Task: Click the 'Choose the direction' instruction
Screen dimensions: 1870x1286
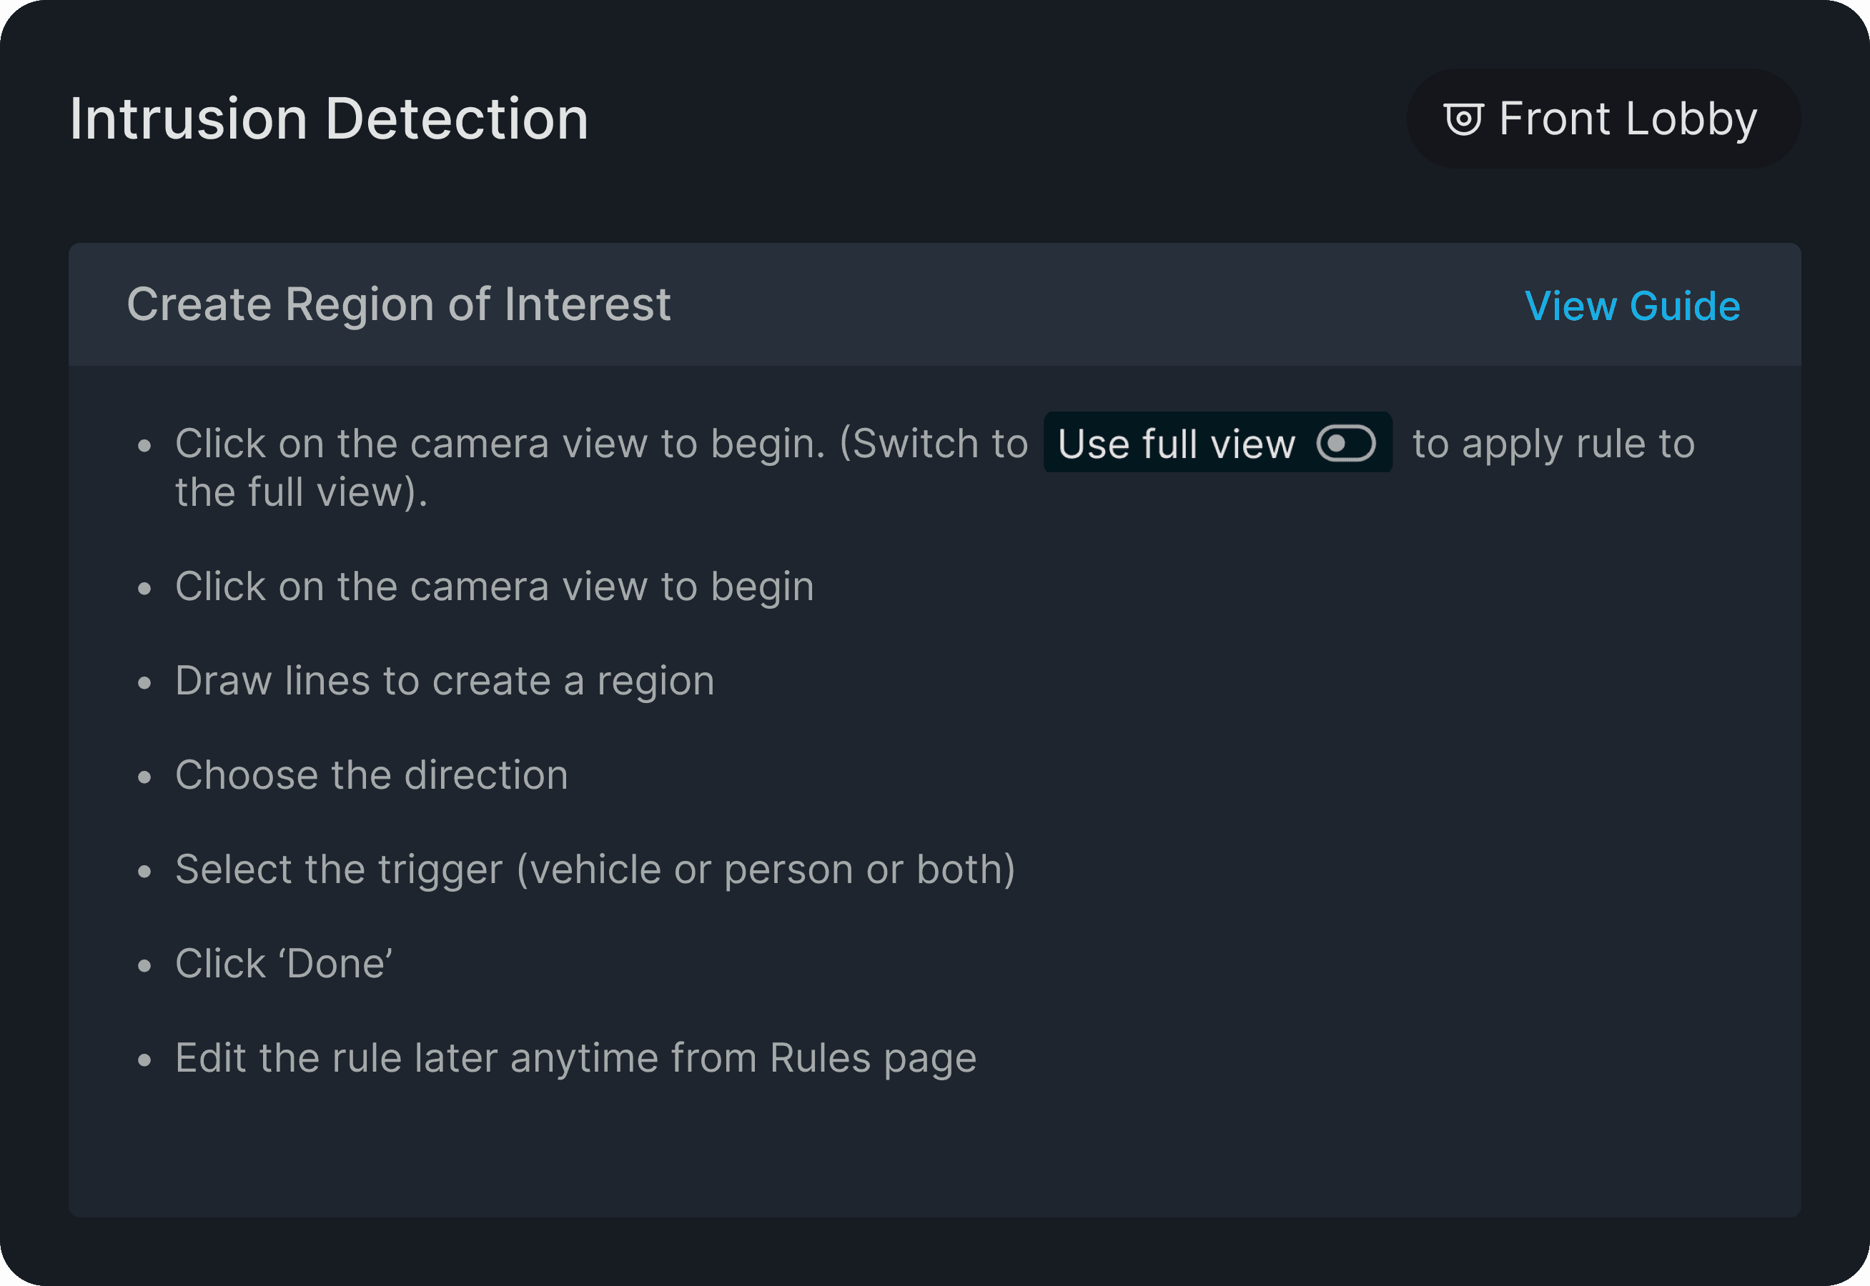Action: pyautogui.click(x=372, y=774)
